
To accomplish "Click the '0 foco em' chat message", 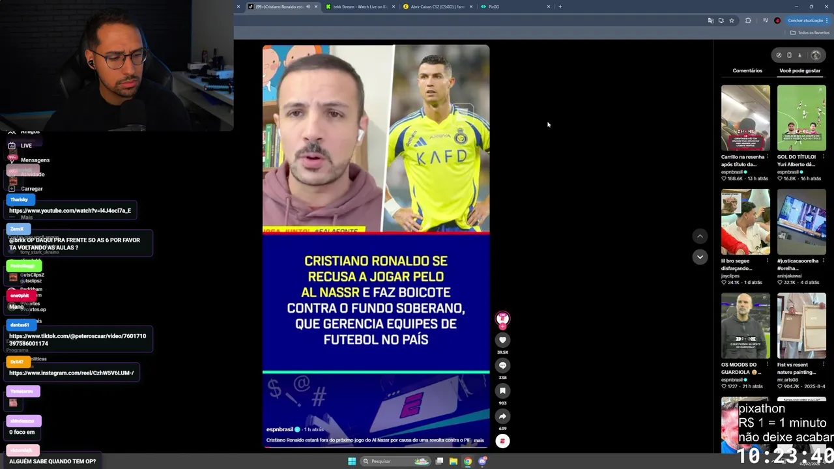I will pyautogui.click(x=22, y=433).
